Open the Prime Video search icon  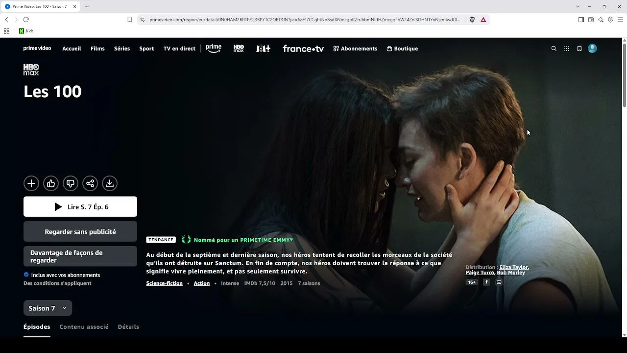point(554,49)
